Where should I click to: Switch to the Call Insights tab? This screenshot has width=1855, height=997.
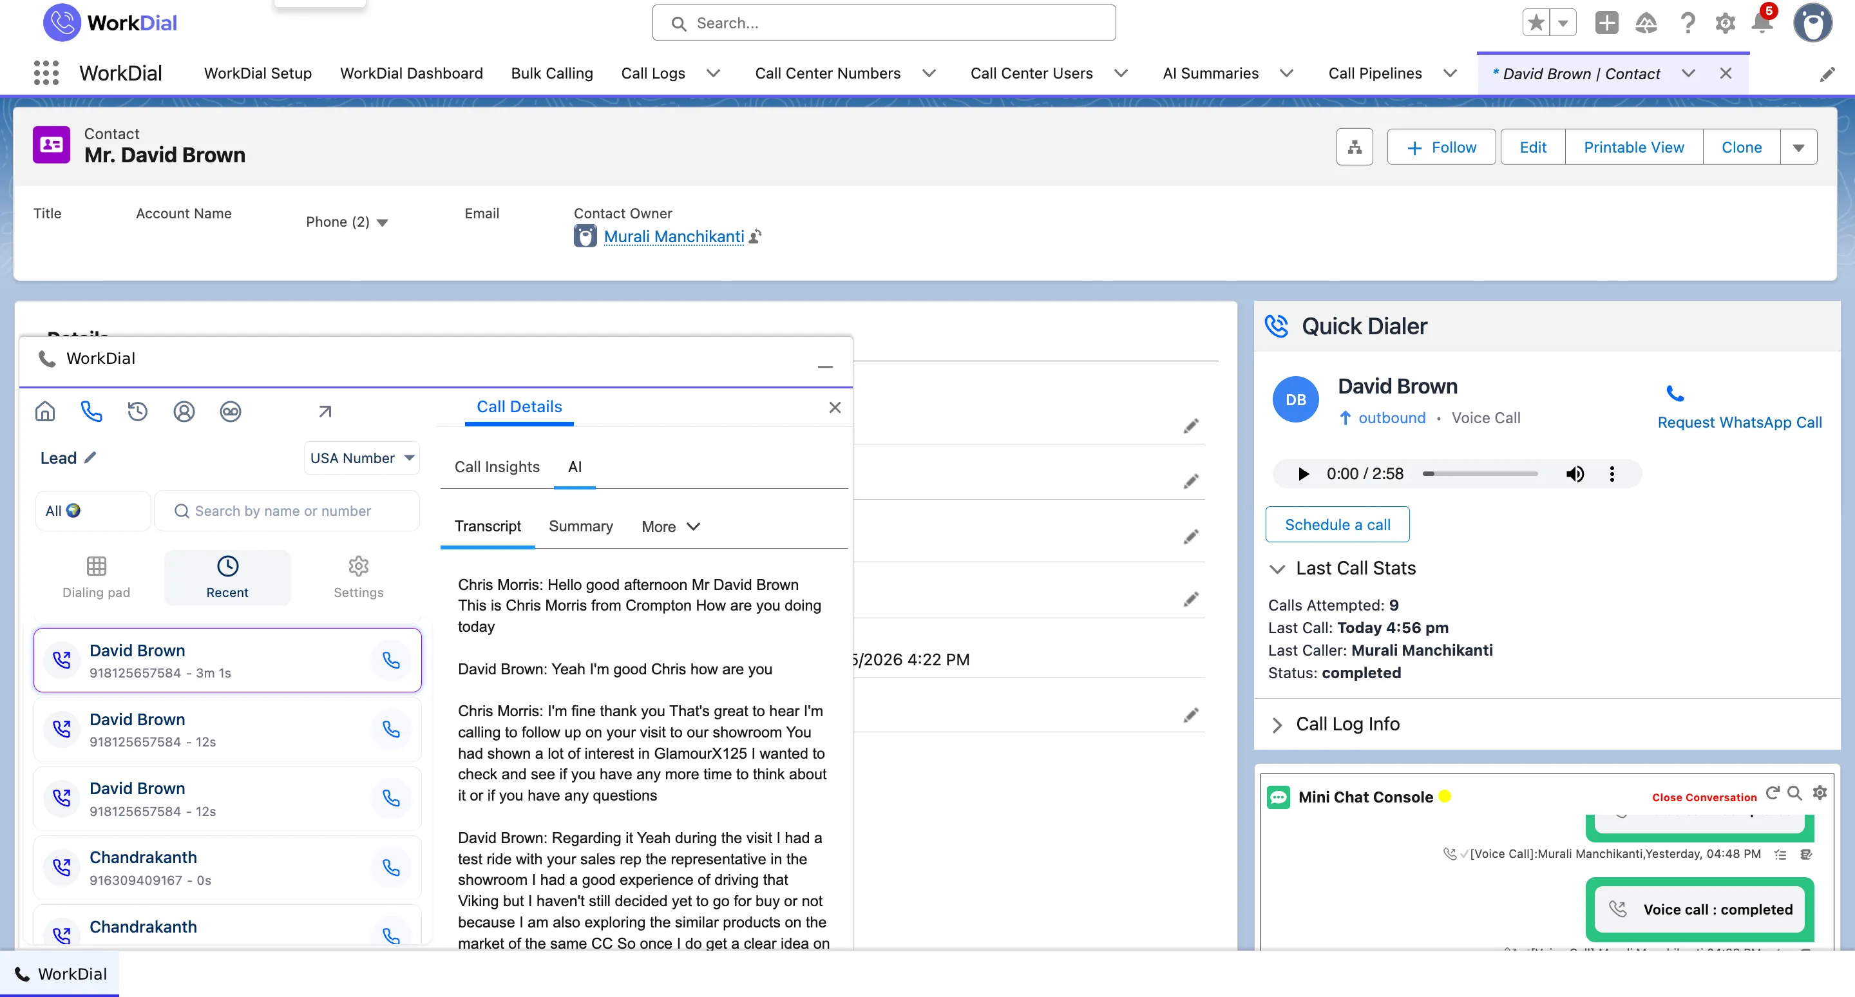[x=497, y=466]
